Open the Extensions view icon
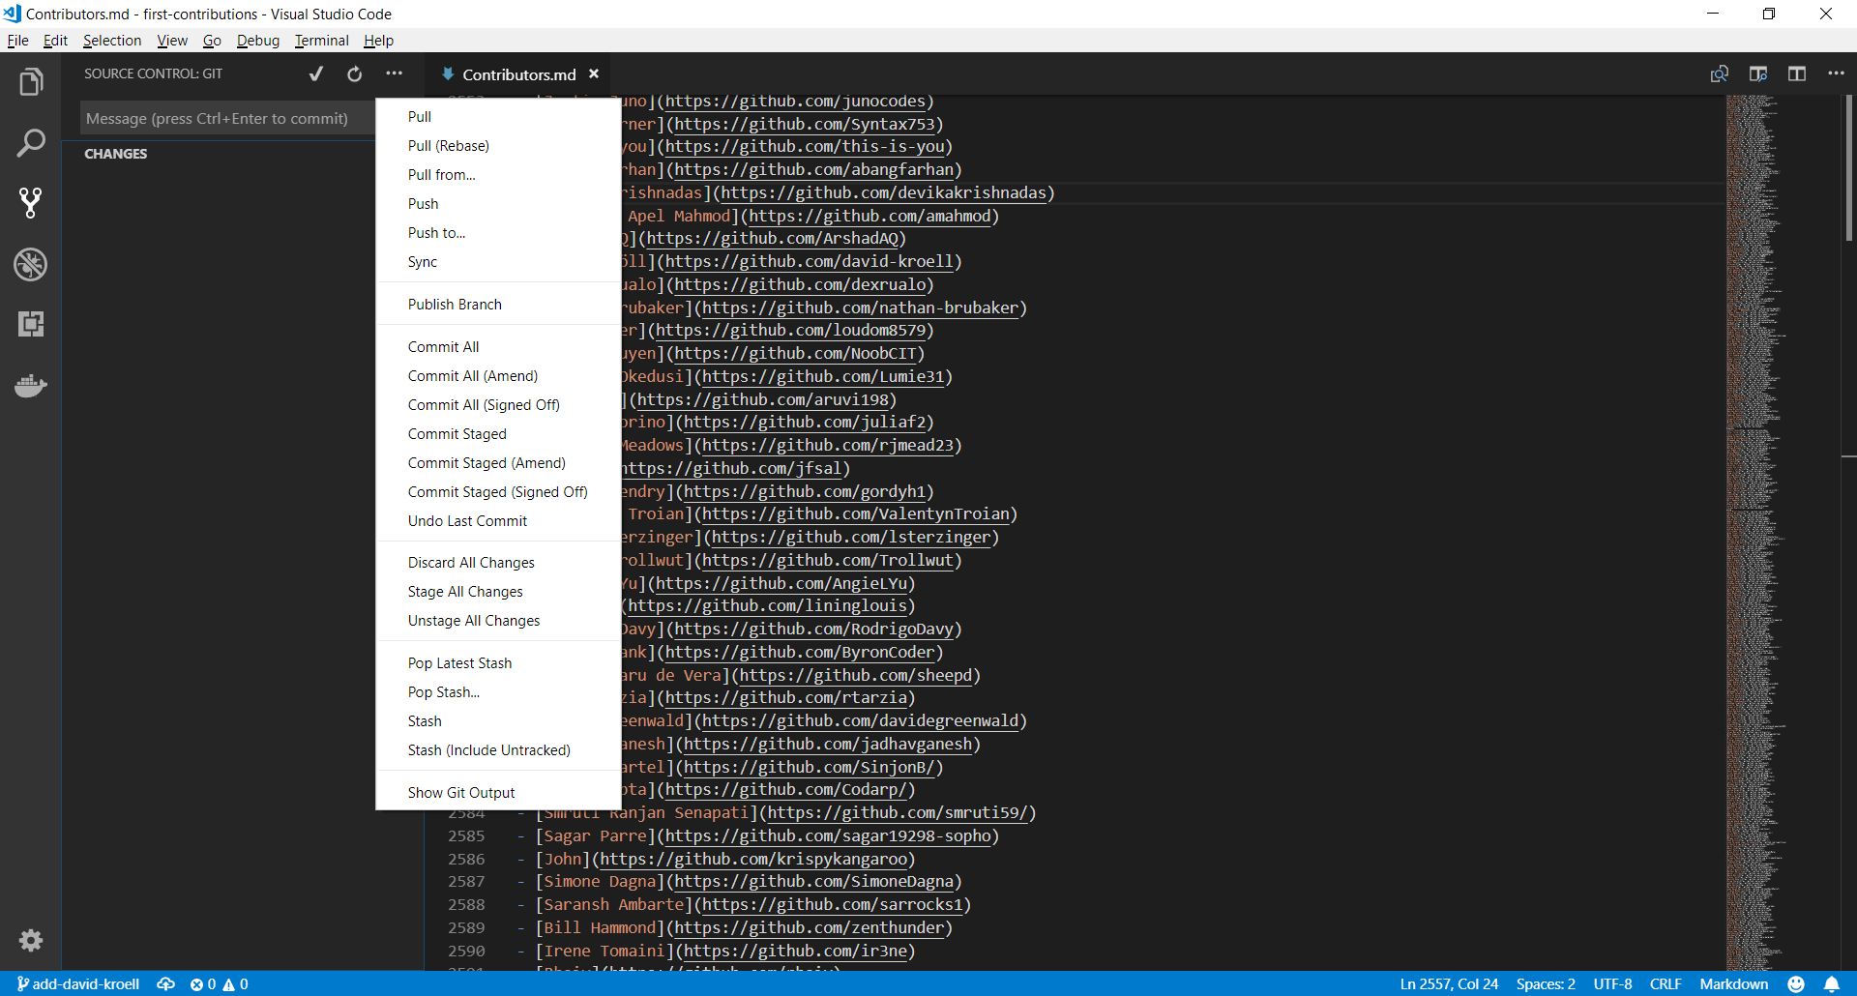The height and width of the screenshot is (996, 1857). tap(31, 324)
